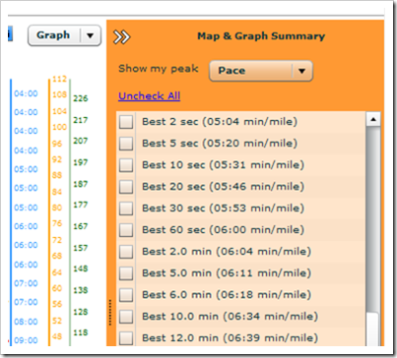The width and height of the screenshot is (397, 358).
Task: Collapse the Map & Graph Summary panel arrows
Action: click(x=121, y=37)
